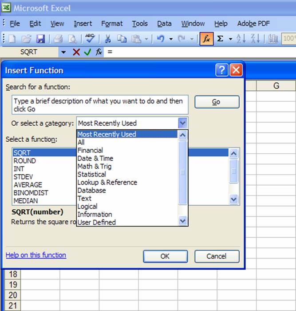The image size is (296, 311).
Task: Open the Adobe PDF menu
Action: click(x=253, y=24)
